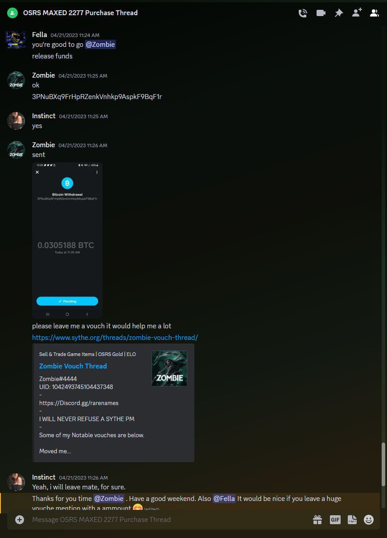Viewport: 387px width, 538px height.
Task: Start a voice call in the group
Action: (303, 13)
